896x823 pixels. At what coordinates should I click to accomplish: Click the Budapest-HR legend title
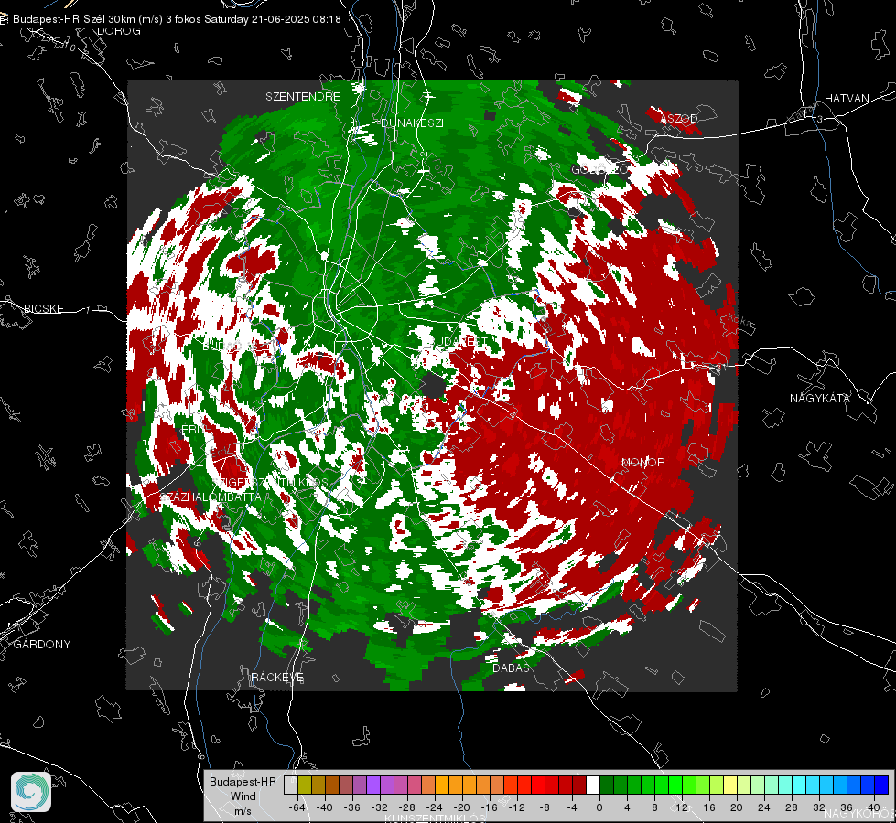point(243,781)
